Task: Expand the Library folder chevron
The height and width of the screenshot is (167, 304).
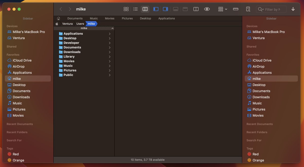Action: pos(110,57)
